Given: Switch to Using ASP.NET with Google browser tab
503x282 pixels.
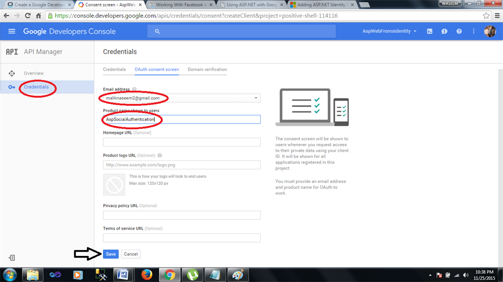Looking at the screenshot, I should coord(251,4).
